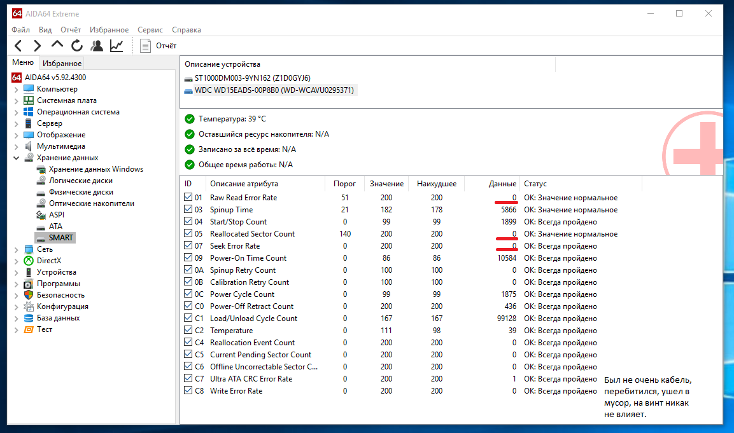Click the Оптические накопители disc icon
Screen dimensions: 734x433
[x=41, y=203]
